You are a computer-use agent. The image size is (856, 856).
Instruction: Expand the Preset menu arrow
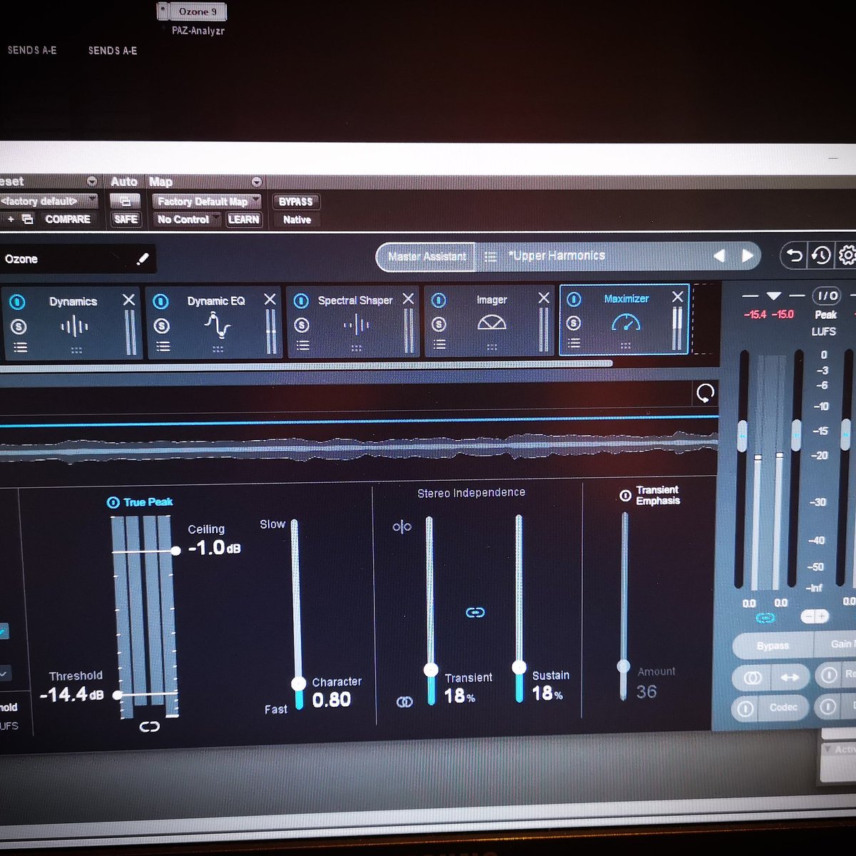tap(92, 181)
